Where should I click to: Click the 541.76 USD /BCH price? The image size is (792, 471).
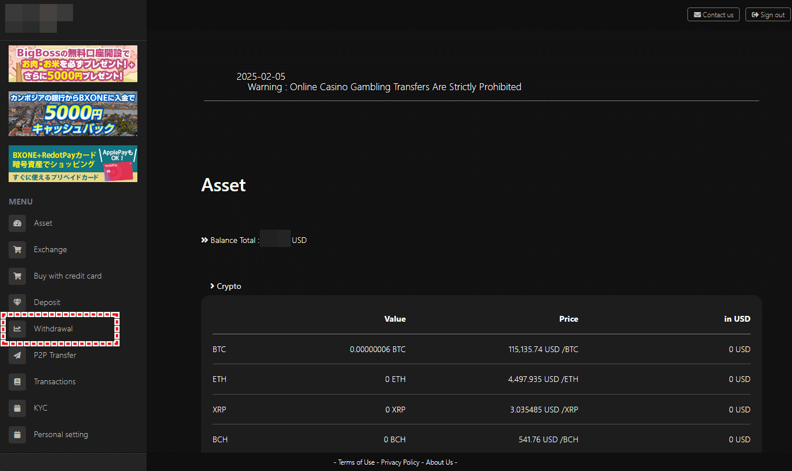(548, 439)
